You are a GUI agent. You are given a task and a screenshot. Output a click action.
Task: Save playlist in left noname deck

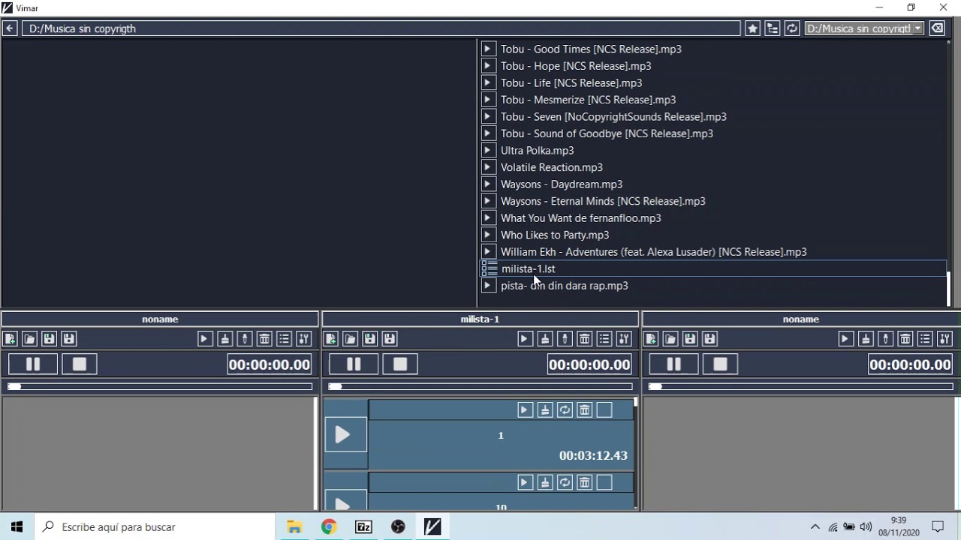click(49, 339)
